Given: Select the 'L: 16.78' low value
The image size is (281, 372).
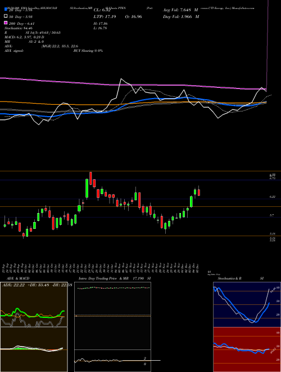Looking at the screenshot, I should [101, 28].
